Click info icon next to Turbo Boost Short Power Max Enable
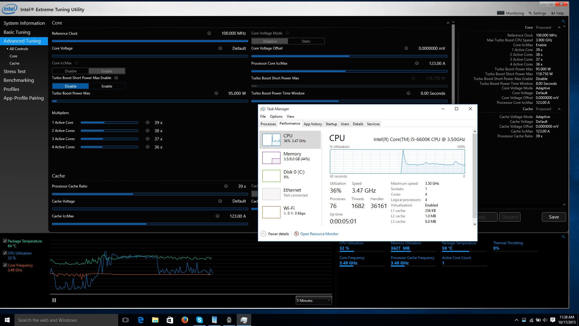The image size is (579, 326). pos(116,78)
